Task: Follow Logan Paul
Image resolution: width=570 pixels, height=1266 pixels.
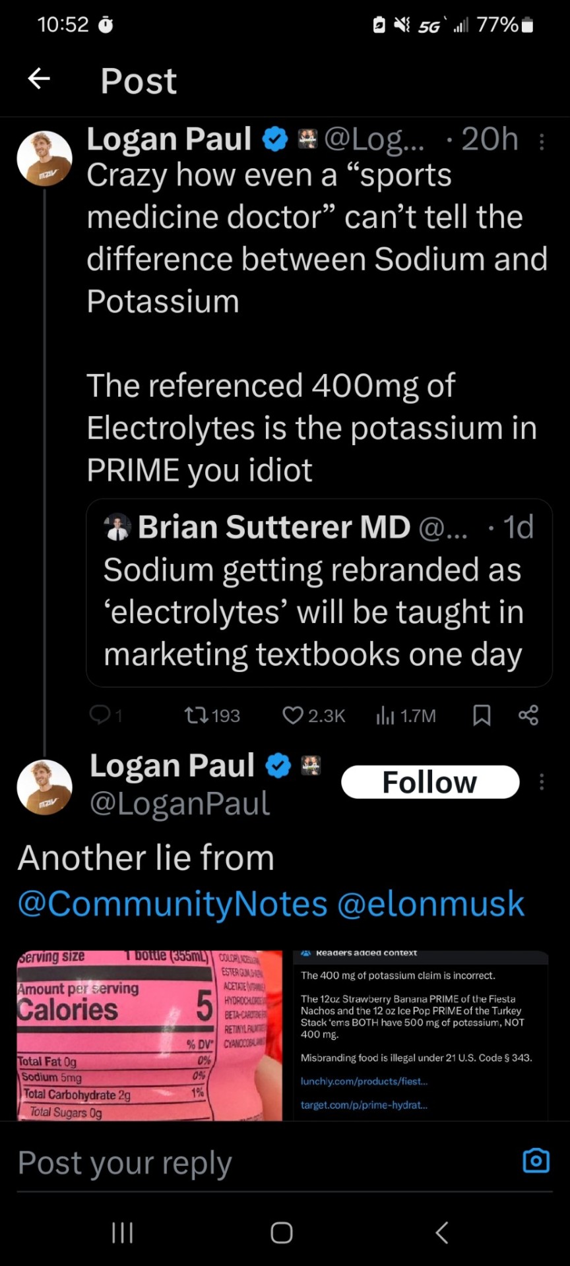Action: pos(429,782)
